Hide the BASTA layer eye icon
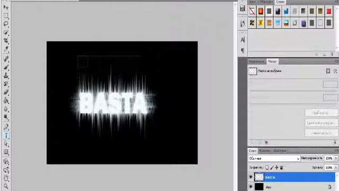The height and width of the screenshot is (191, 339). tap(251, 177)
